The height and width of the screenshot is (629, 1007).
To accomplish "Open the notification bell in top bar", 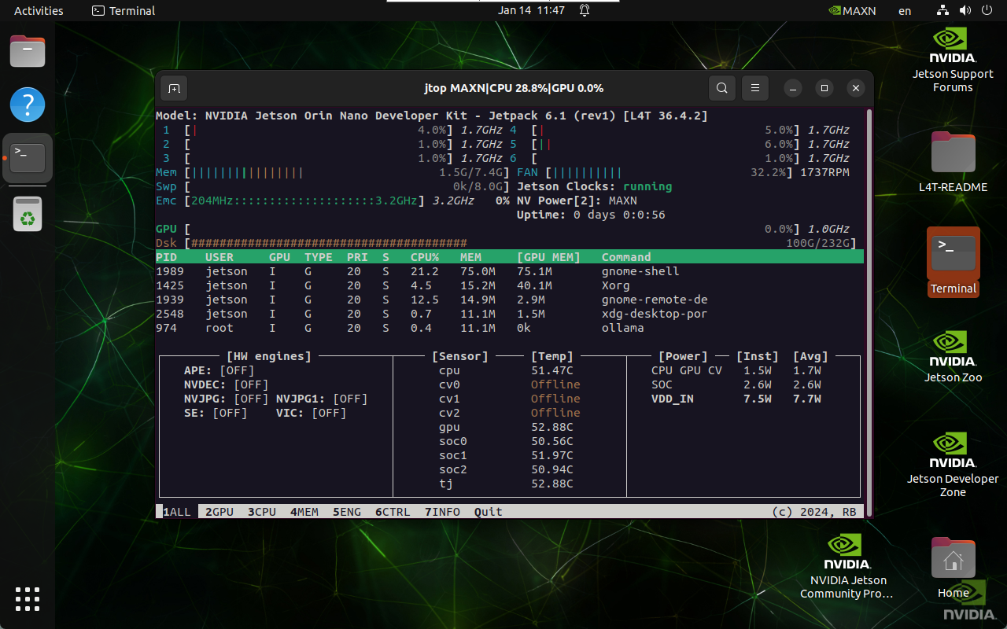I will 585,11.
